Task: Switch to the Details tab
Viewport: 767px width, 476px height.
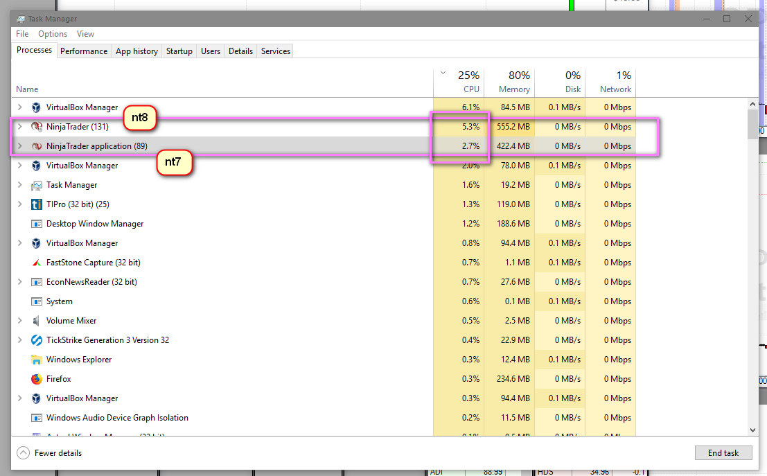Action: click(240, 51)
